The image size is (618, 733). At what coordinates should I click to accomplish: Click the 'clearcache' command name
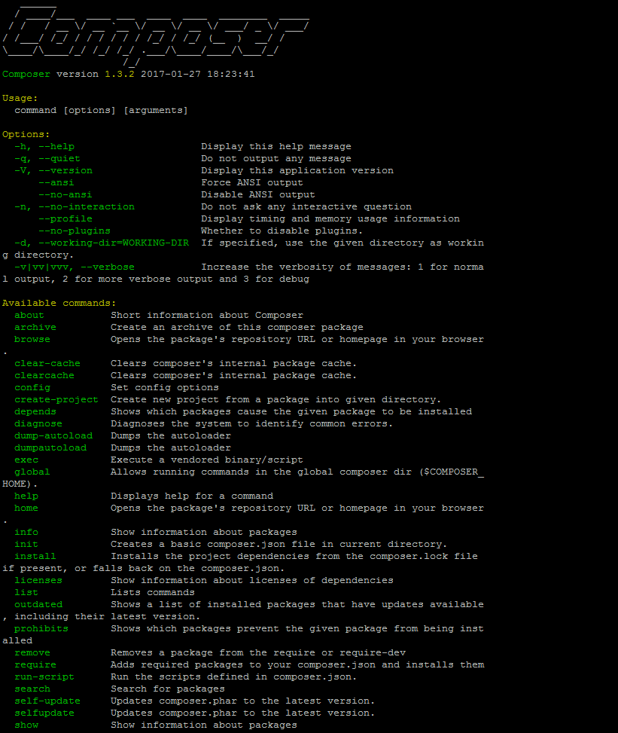click(x=44, y=375)
